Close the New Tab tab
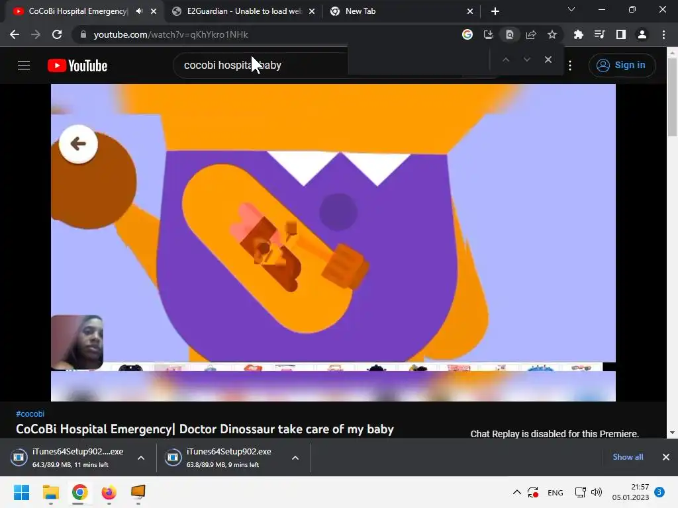 click(470, 11)
